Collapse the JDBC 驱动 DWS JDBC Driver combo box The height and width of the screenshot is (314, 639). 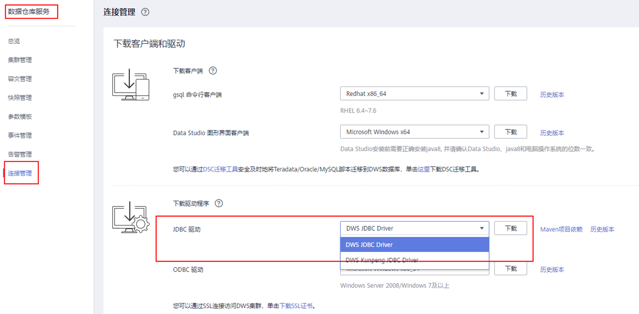point(414,228)
